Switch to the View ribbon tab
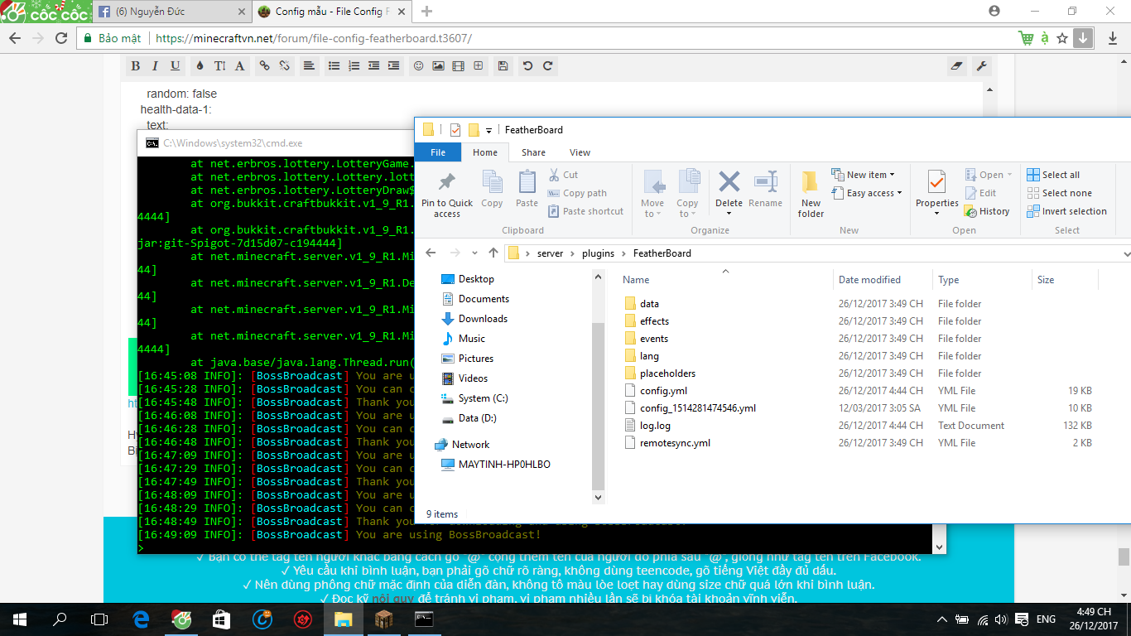This screenshot has height=636, width=1131. 580,152
